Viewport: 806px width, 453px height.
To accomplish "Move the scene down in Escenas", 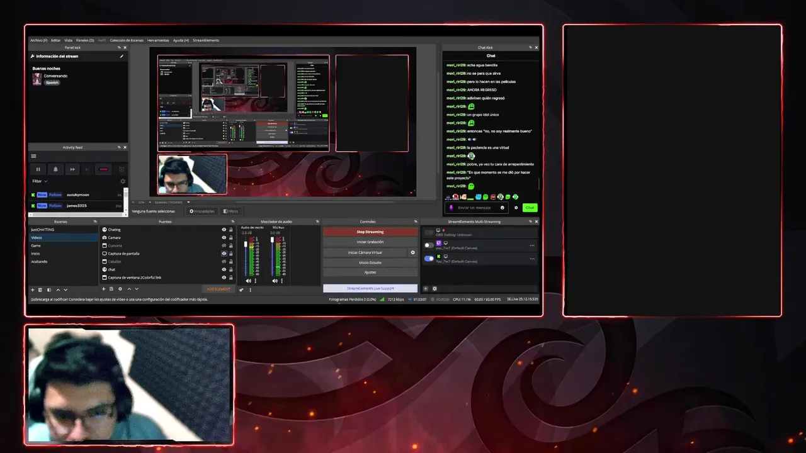I will point(65,289).
